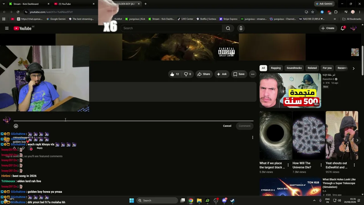Open the yungvixus | Kick bookmark
The width and height of the screenshot is (364, 205).
135,19
